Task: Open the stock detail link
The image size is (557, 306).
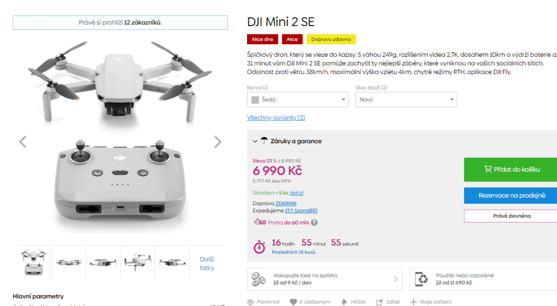Action: coord(296,193)
